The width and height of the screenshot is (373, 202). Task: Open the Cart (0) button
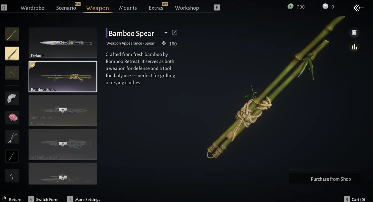[x=355, y=199]
